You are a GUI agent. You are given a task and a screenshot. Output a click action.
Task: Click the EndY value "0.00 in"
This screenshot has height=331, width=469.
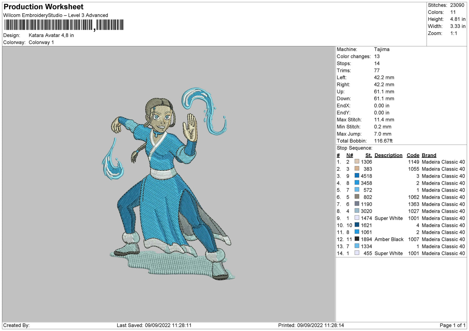[382, 113]
